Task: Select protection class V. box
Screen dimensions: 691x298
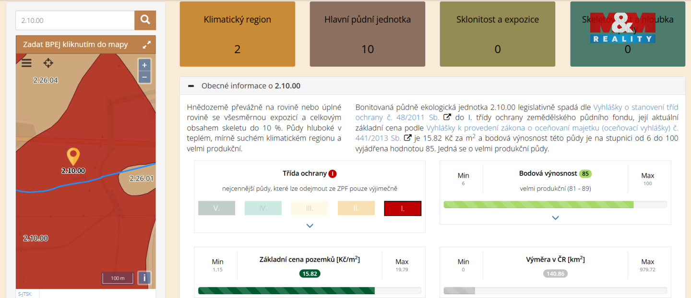Action: click(x=216, y=208)
